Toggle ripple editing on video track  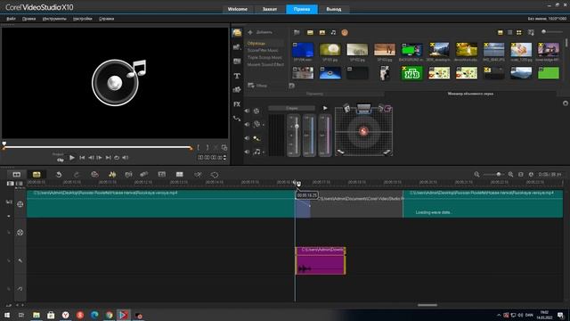(9, 202)
